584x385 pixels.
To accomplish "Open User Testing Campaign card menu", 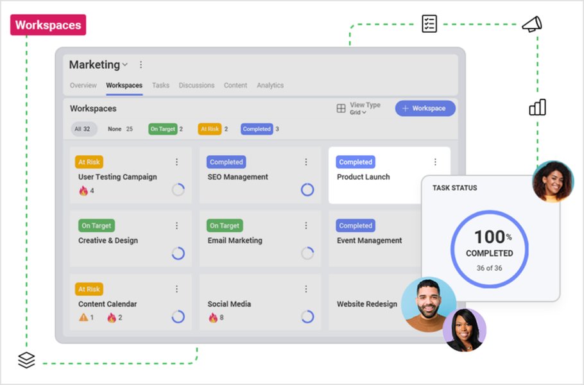I will click(177, 162).
